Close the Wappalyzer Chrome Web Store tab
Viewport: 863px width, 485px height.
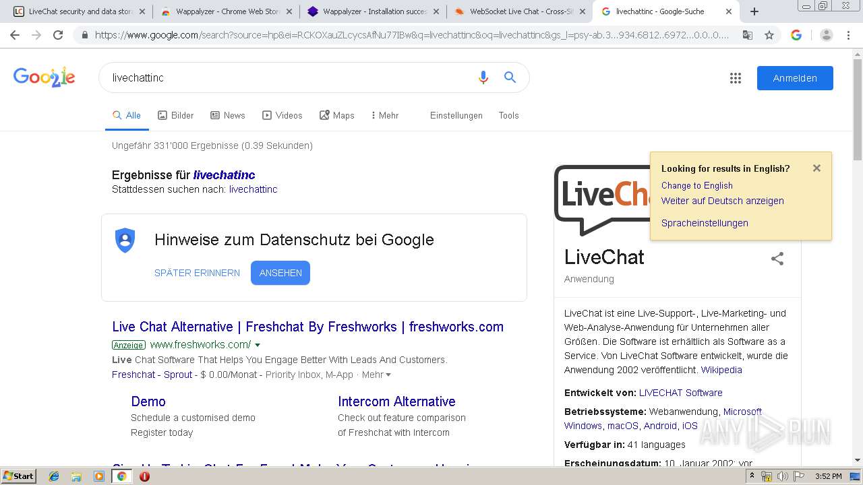point(289,11)
